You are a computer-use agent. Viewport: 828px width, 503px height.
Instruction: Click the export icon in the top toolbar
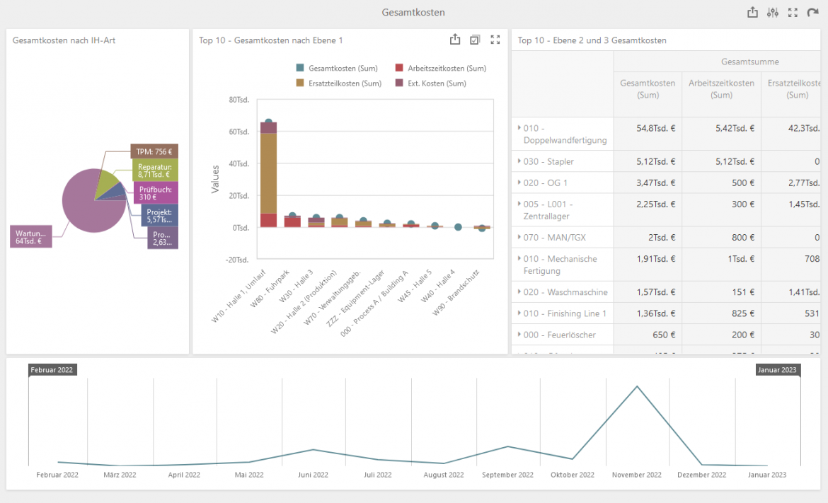752,12
